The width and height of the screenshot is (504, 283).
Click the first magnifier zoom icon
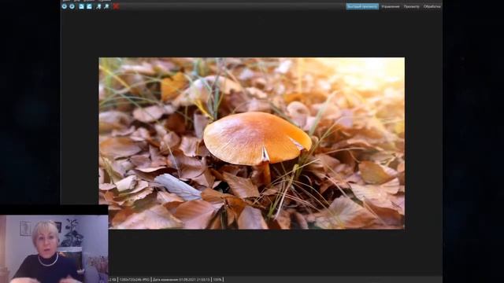point(98,6)
